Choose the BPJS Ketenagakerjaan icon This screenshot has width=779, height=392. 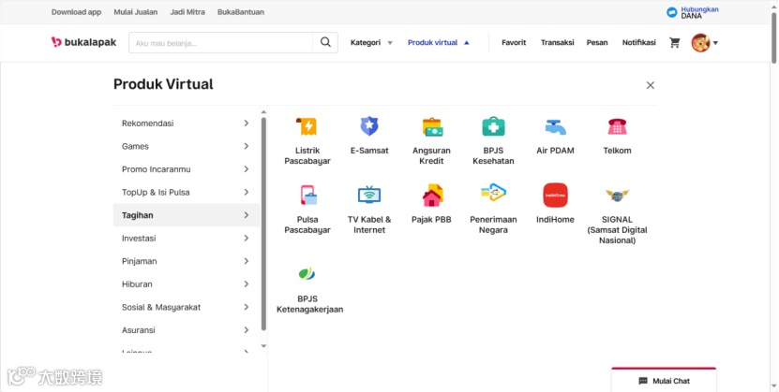(x=307, y=273)
